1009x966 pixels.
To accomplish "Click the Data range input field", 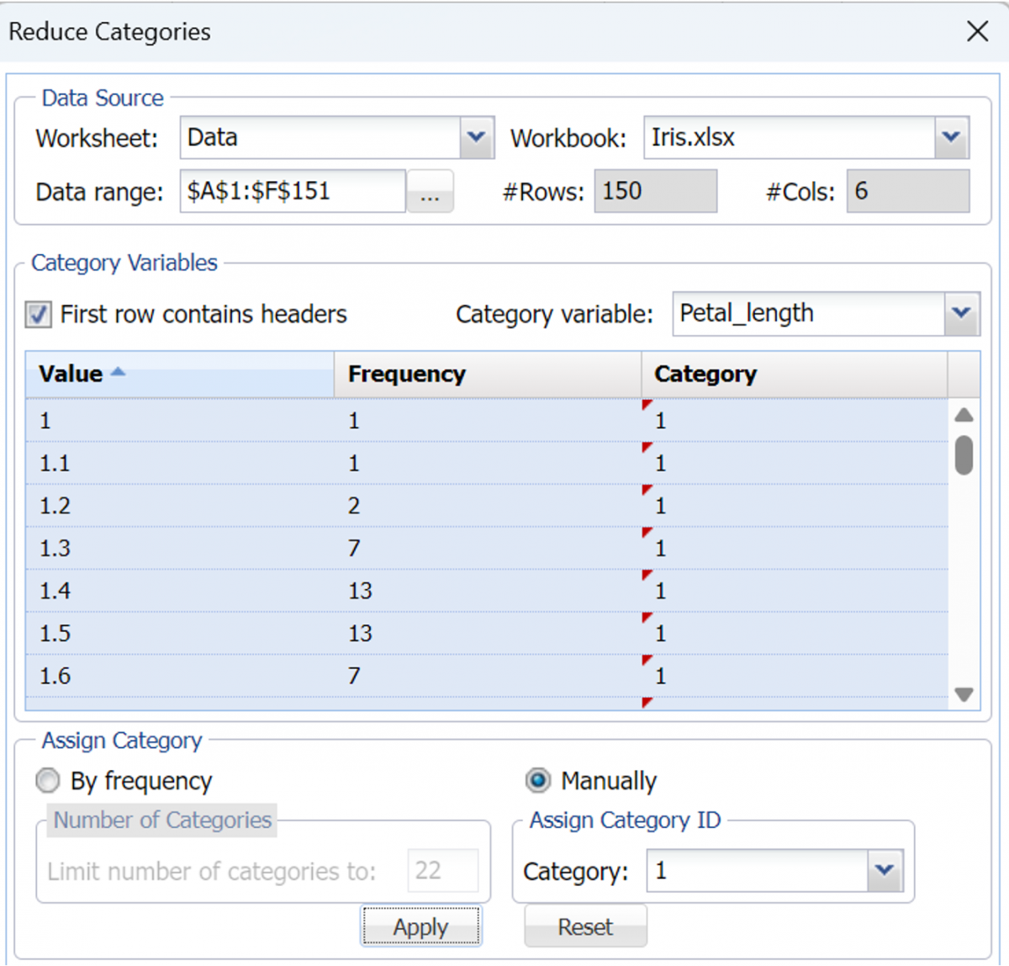I will (x=292, y=191).
